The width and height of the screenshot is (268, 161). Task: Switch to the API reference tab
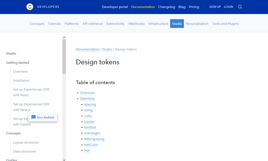(x=92, y=24)
